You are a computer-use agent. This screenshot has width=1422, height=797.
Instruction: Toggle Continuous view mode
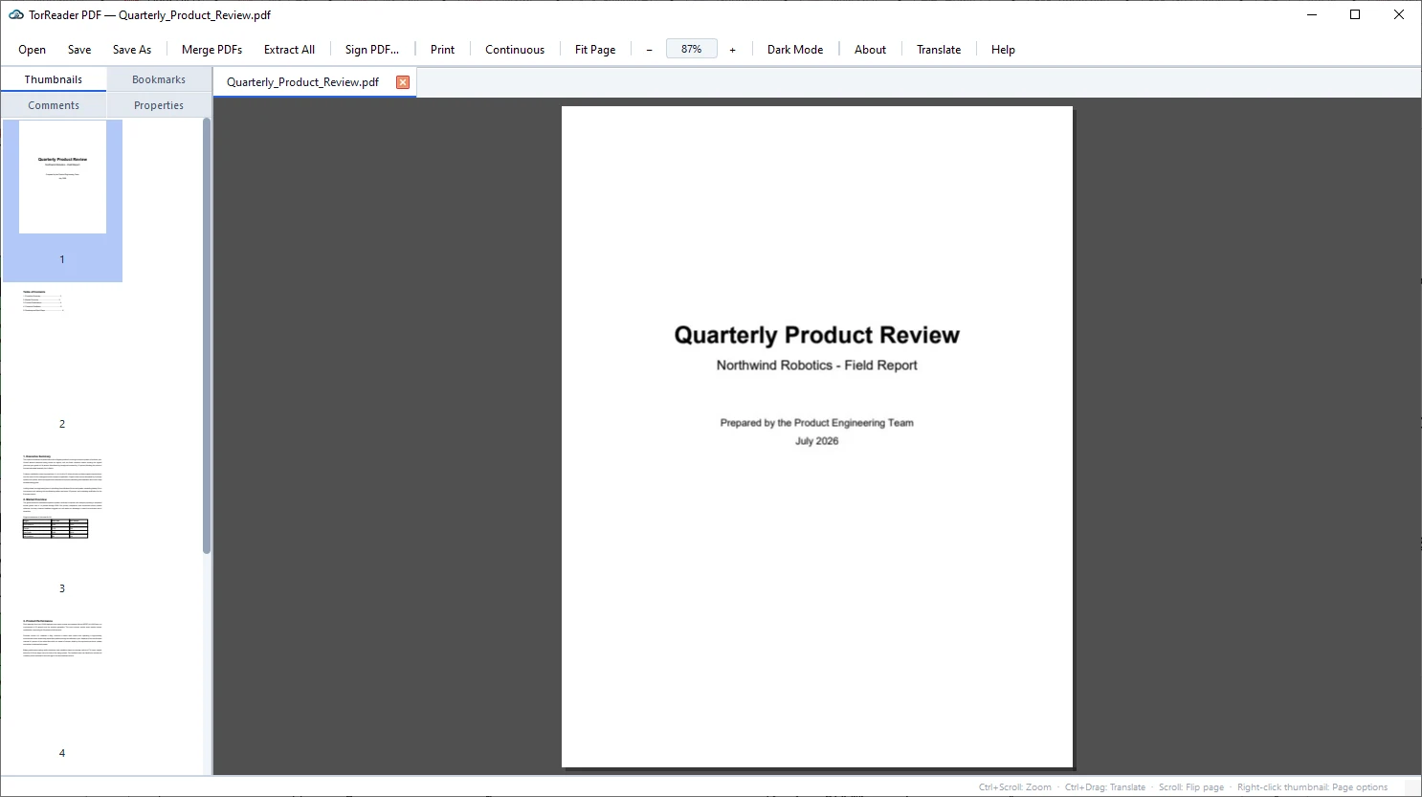pyautogui.click(x=515, y=50)
